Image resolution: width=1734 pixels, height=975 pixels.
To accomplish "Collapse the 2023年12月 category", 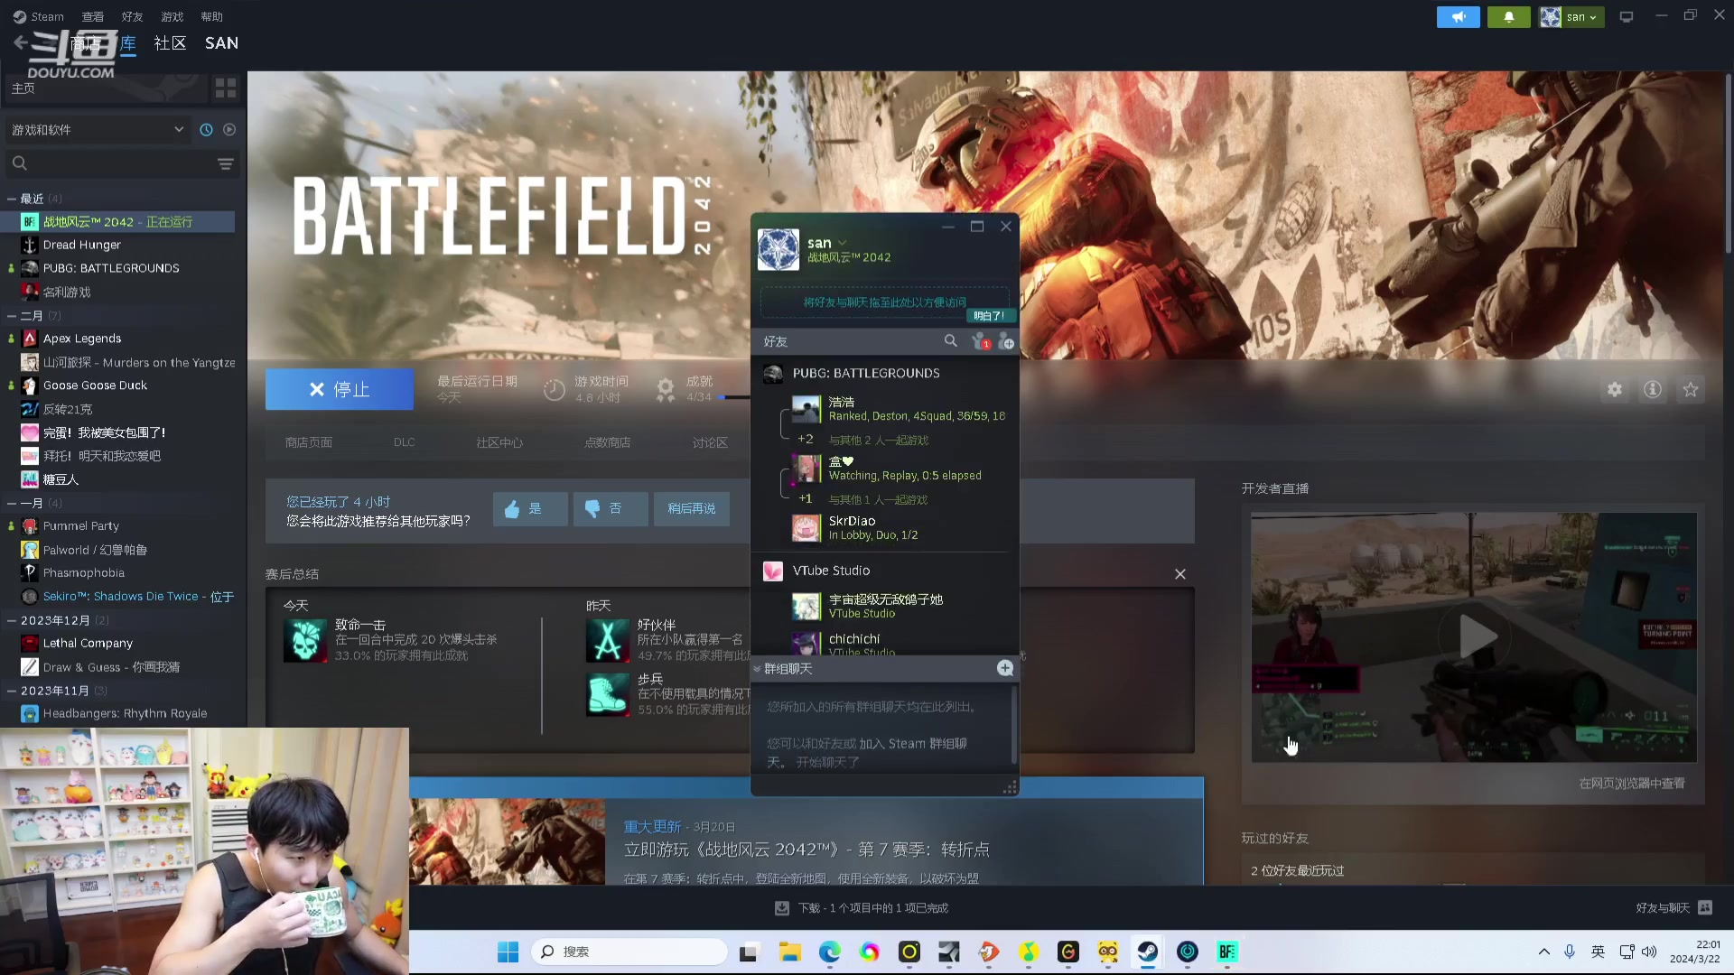I will point(12,620).
